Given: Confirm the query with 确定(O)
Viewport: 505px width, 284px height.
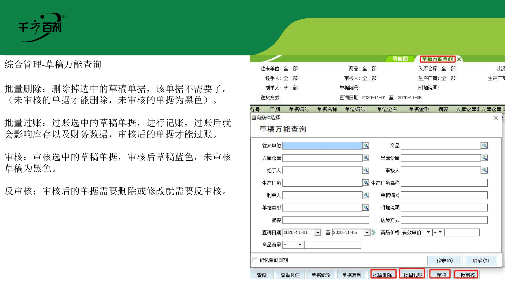Looking at the screenshot, I should click(x=445, y=261).
